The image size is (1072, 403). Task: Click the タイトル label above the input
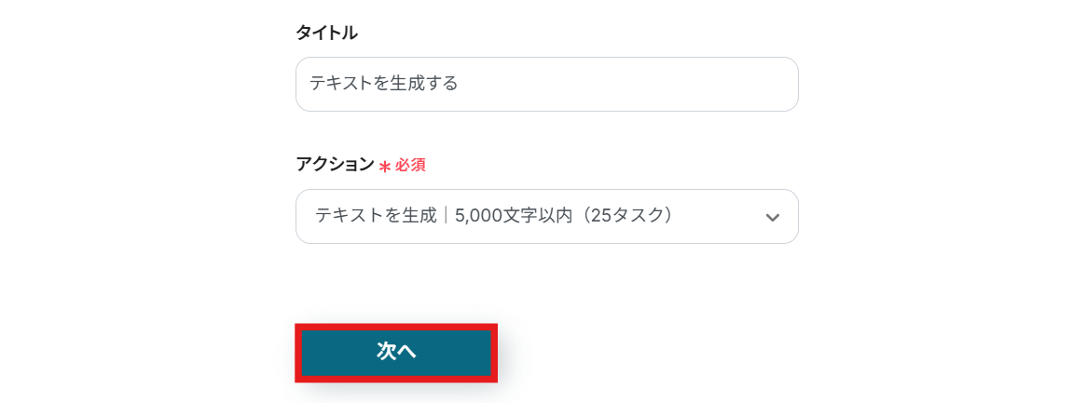(x=326, y=34)
